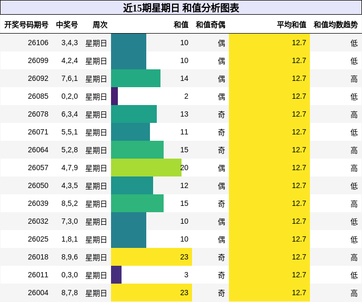Click the purple sum bar in row 26011
The height and width of the screenshot is (302, 362).
click(x=116, y=275)
